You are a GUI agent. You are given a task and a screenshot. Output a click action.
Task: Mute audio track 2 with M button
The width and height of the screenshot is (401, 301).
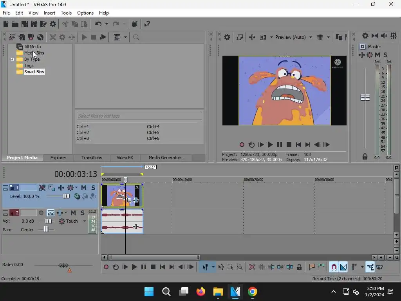click(x=73, y=213)
